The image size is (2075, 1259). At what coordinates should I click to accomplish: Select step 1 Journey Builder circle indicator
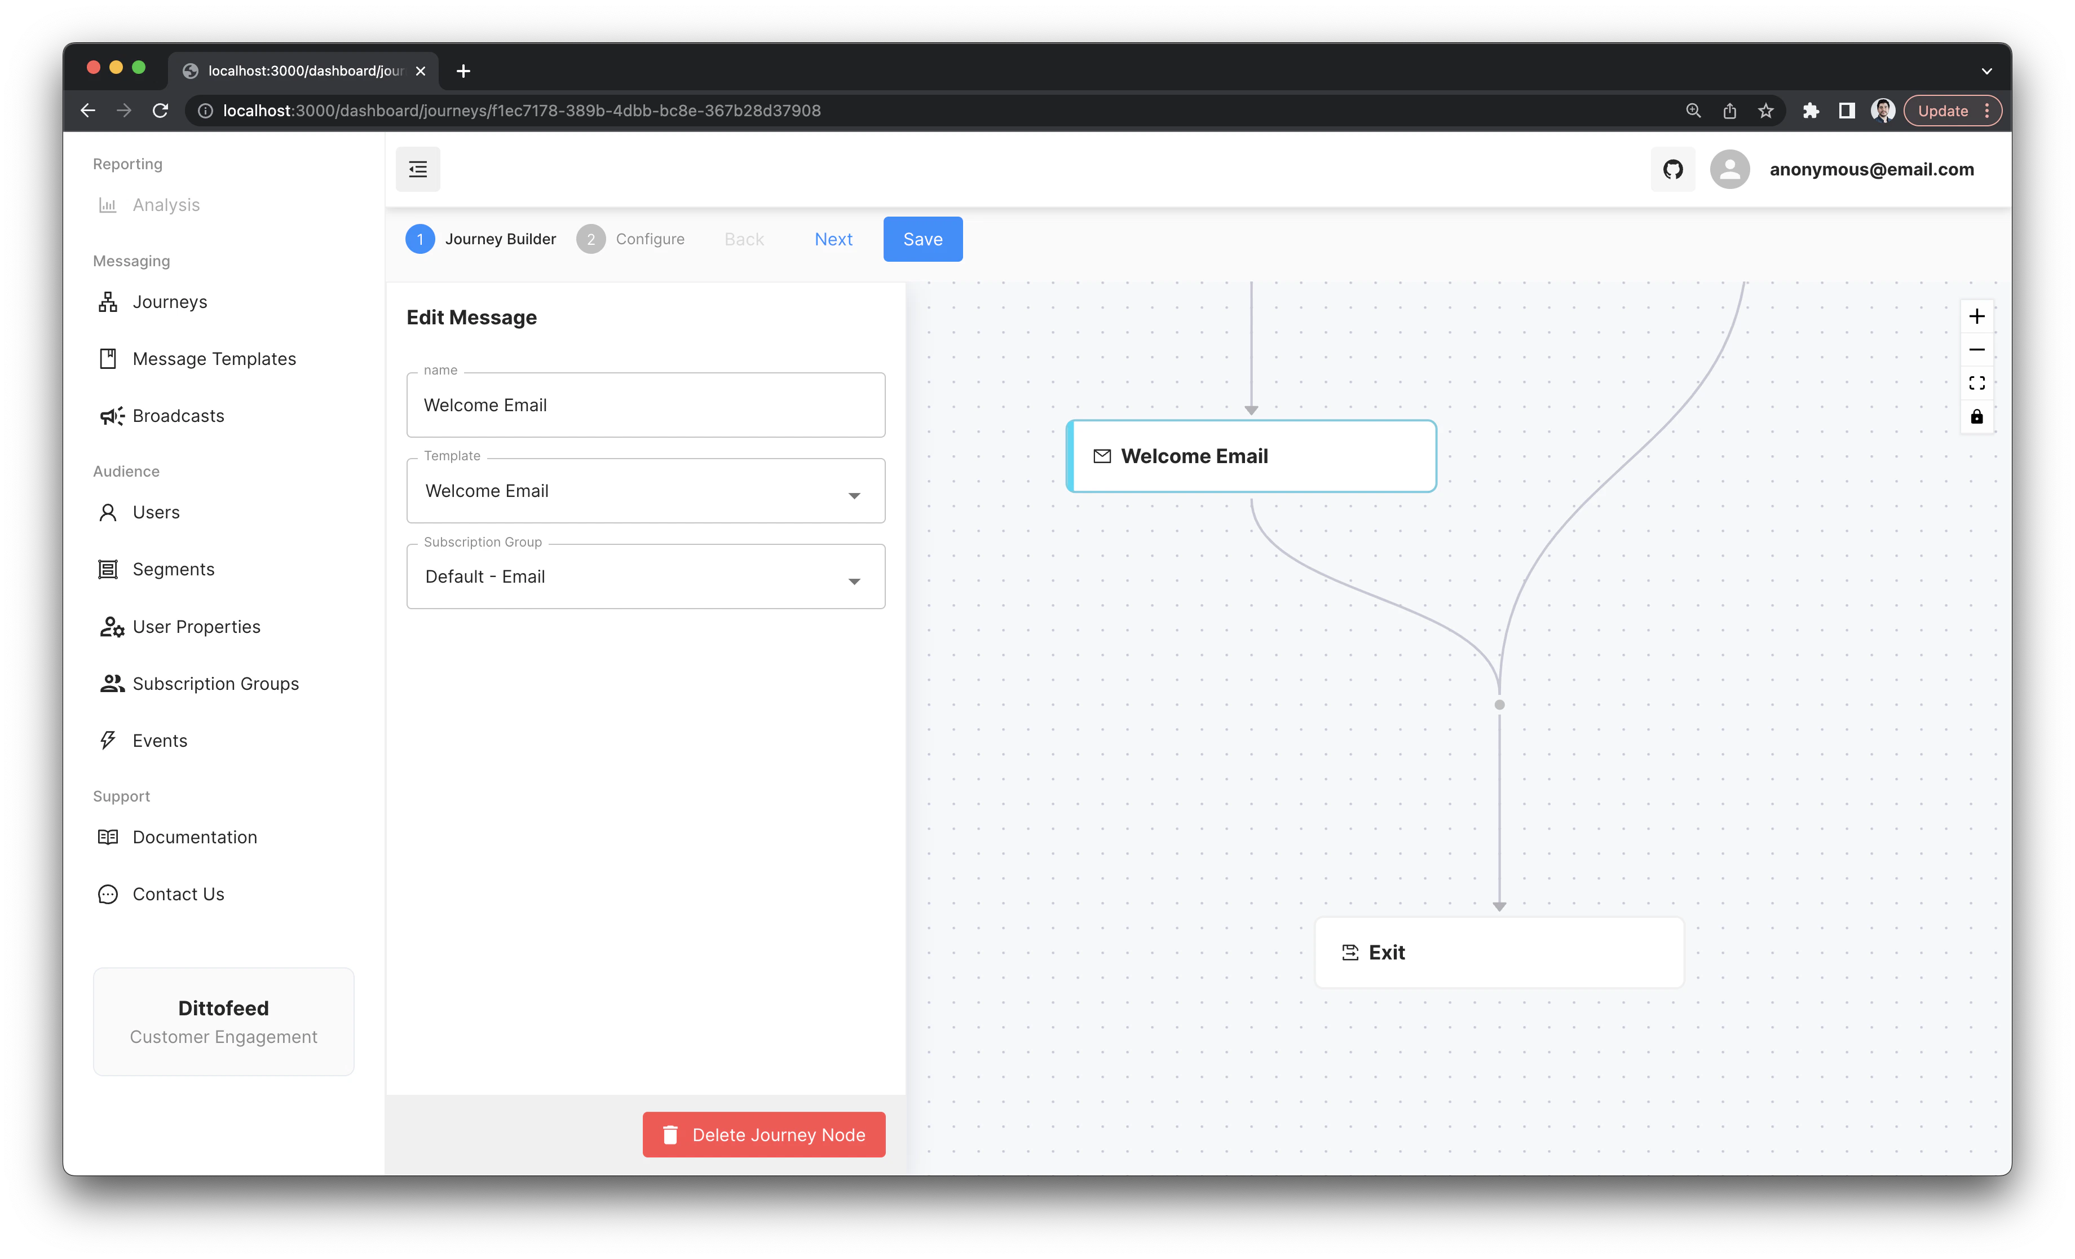pos(420,239)
